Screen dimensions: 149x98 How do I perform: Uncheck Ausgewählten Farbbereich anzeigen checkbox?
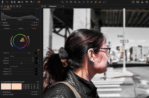click(x=2, y=82)
